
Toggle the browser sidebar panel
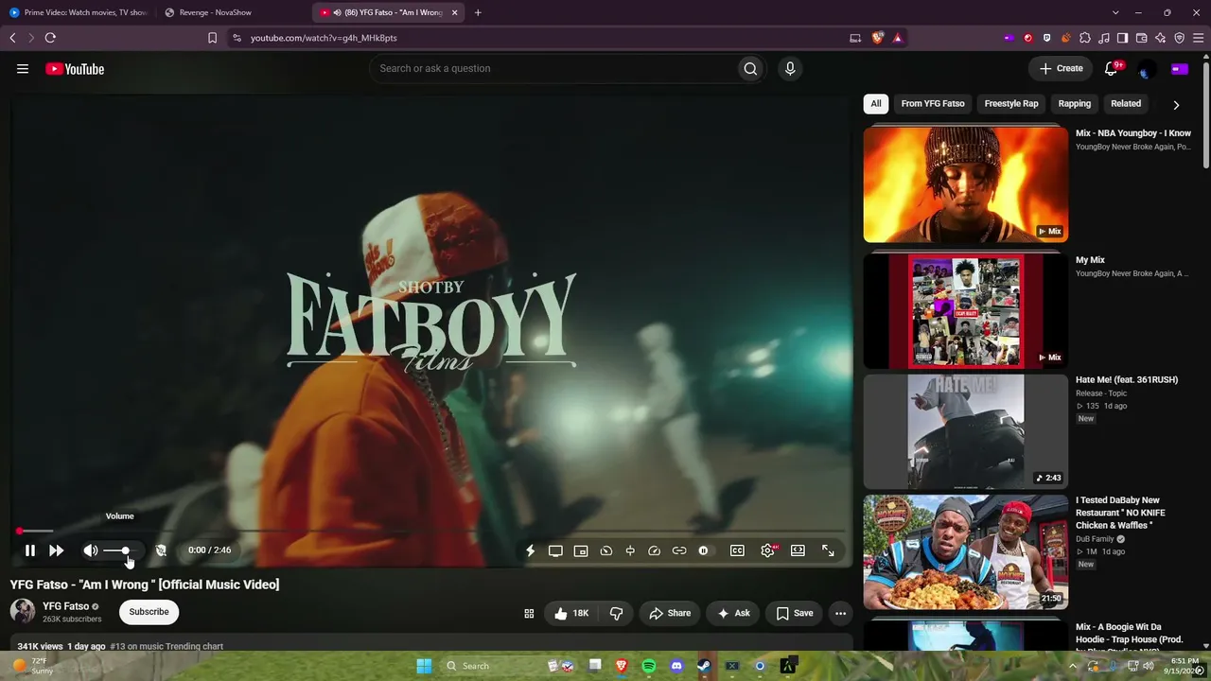click(x=1122, y=38)
